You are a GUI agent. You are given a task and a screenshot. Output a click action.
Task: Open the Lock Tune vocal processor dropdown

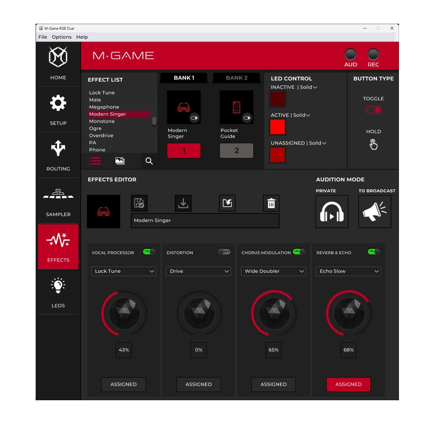(x=123, y=271)
